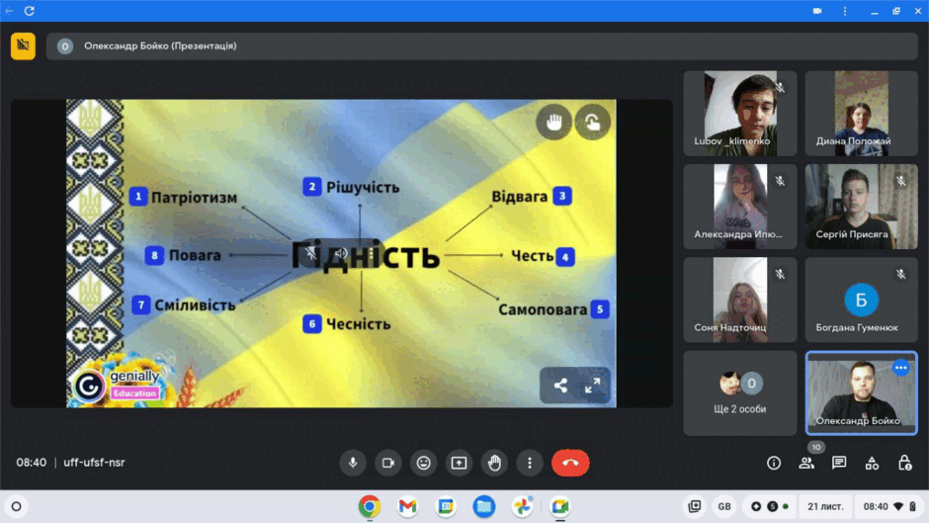
Task: Click the Genially logo on the slide
Action: point(117,385)
